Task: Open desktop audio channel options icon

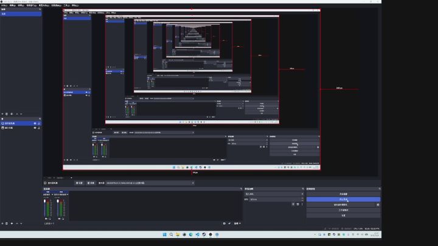Action: [x=50, y=219]
